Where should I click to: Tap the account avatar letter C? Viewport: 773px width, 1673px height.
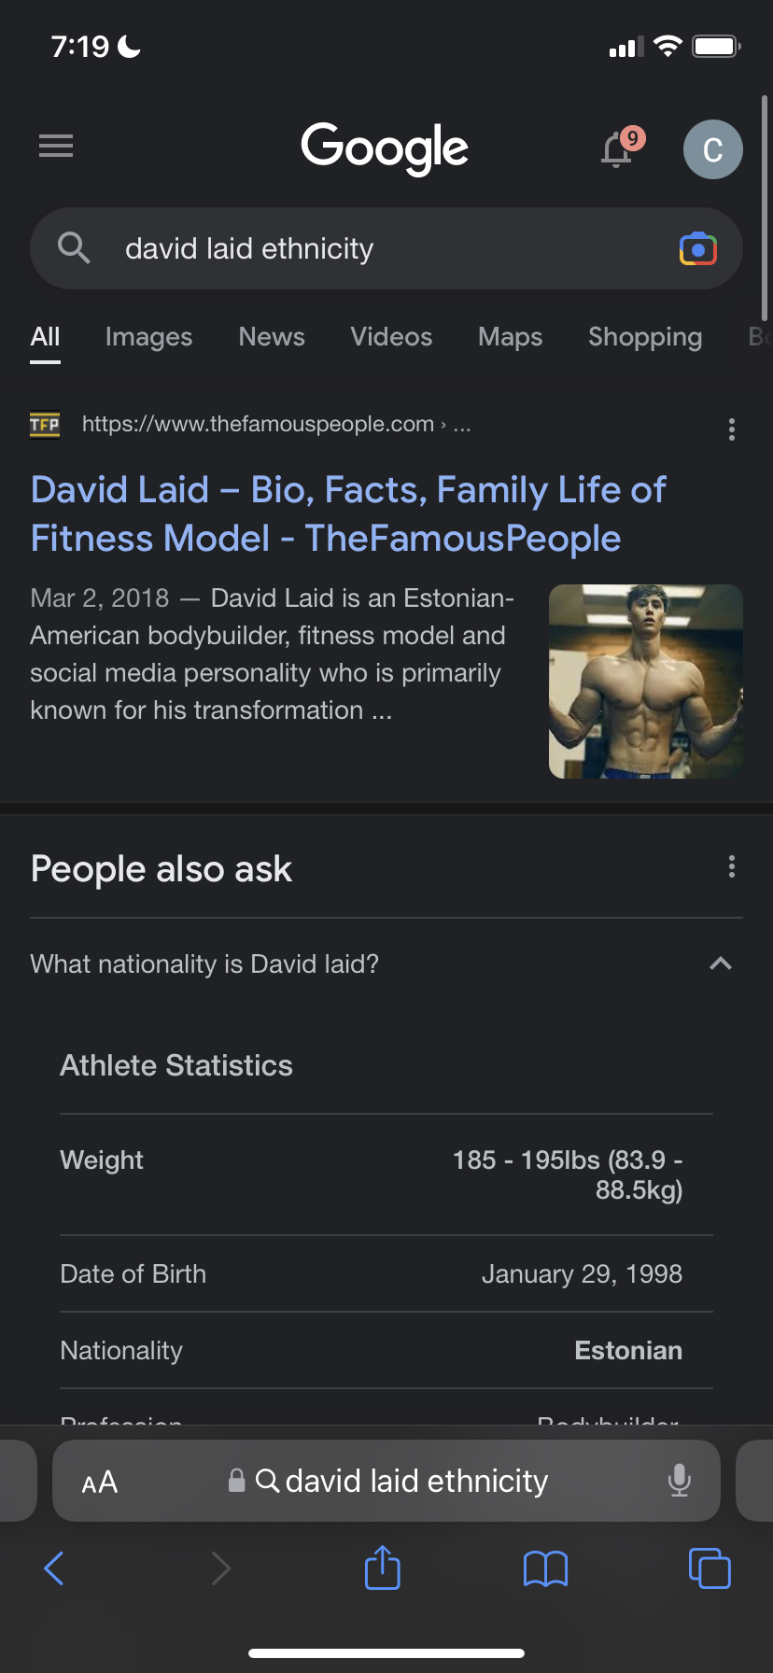(713, 149)
